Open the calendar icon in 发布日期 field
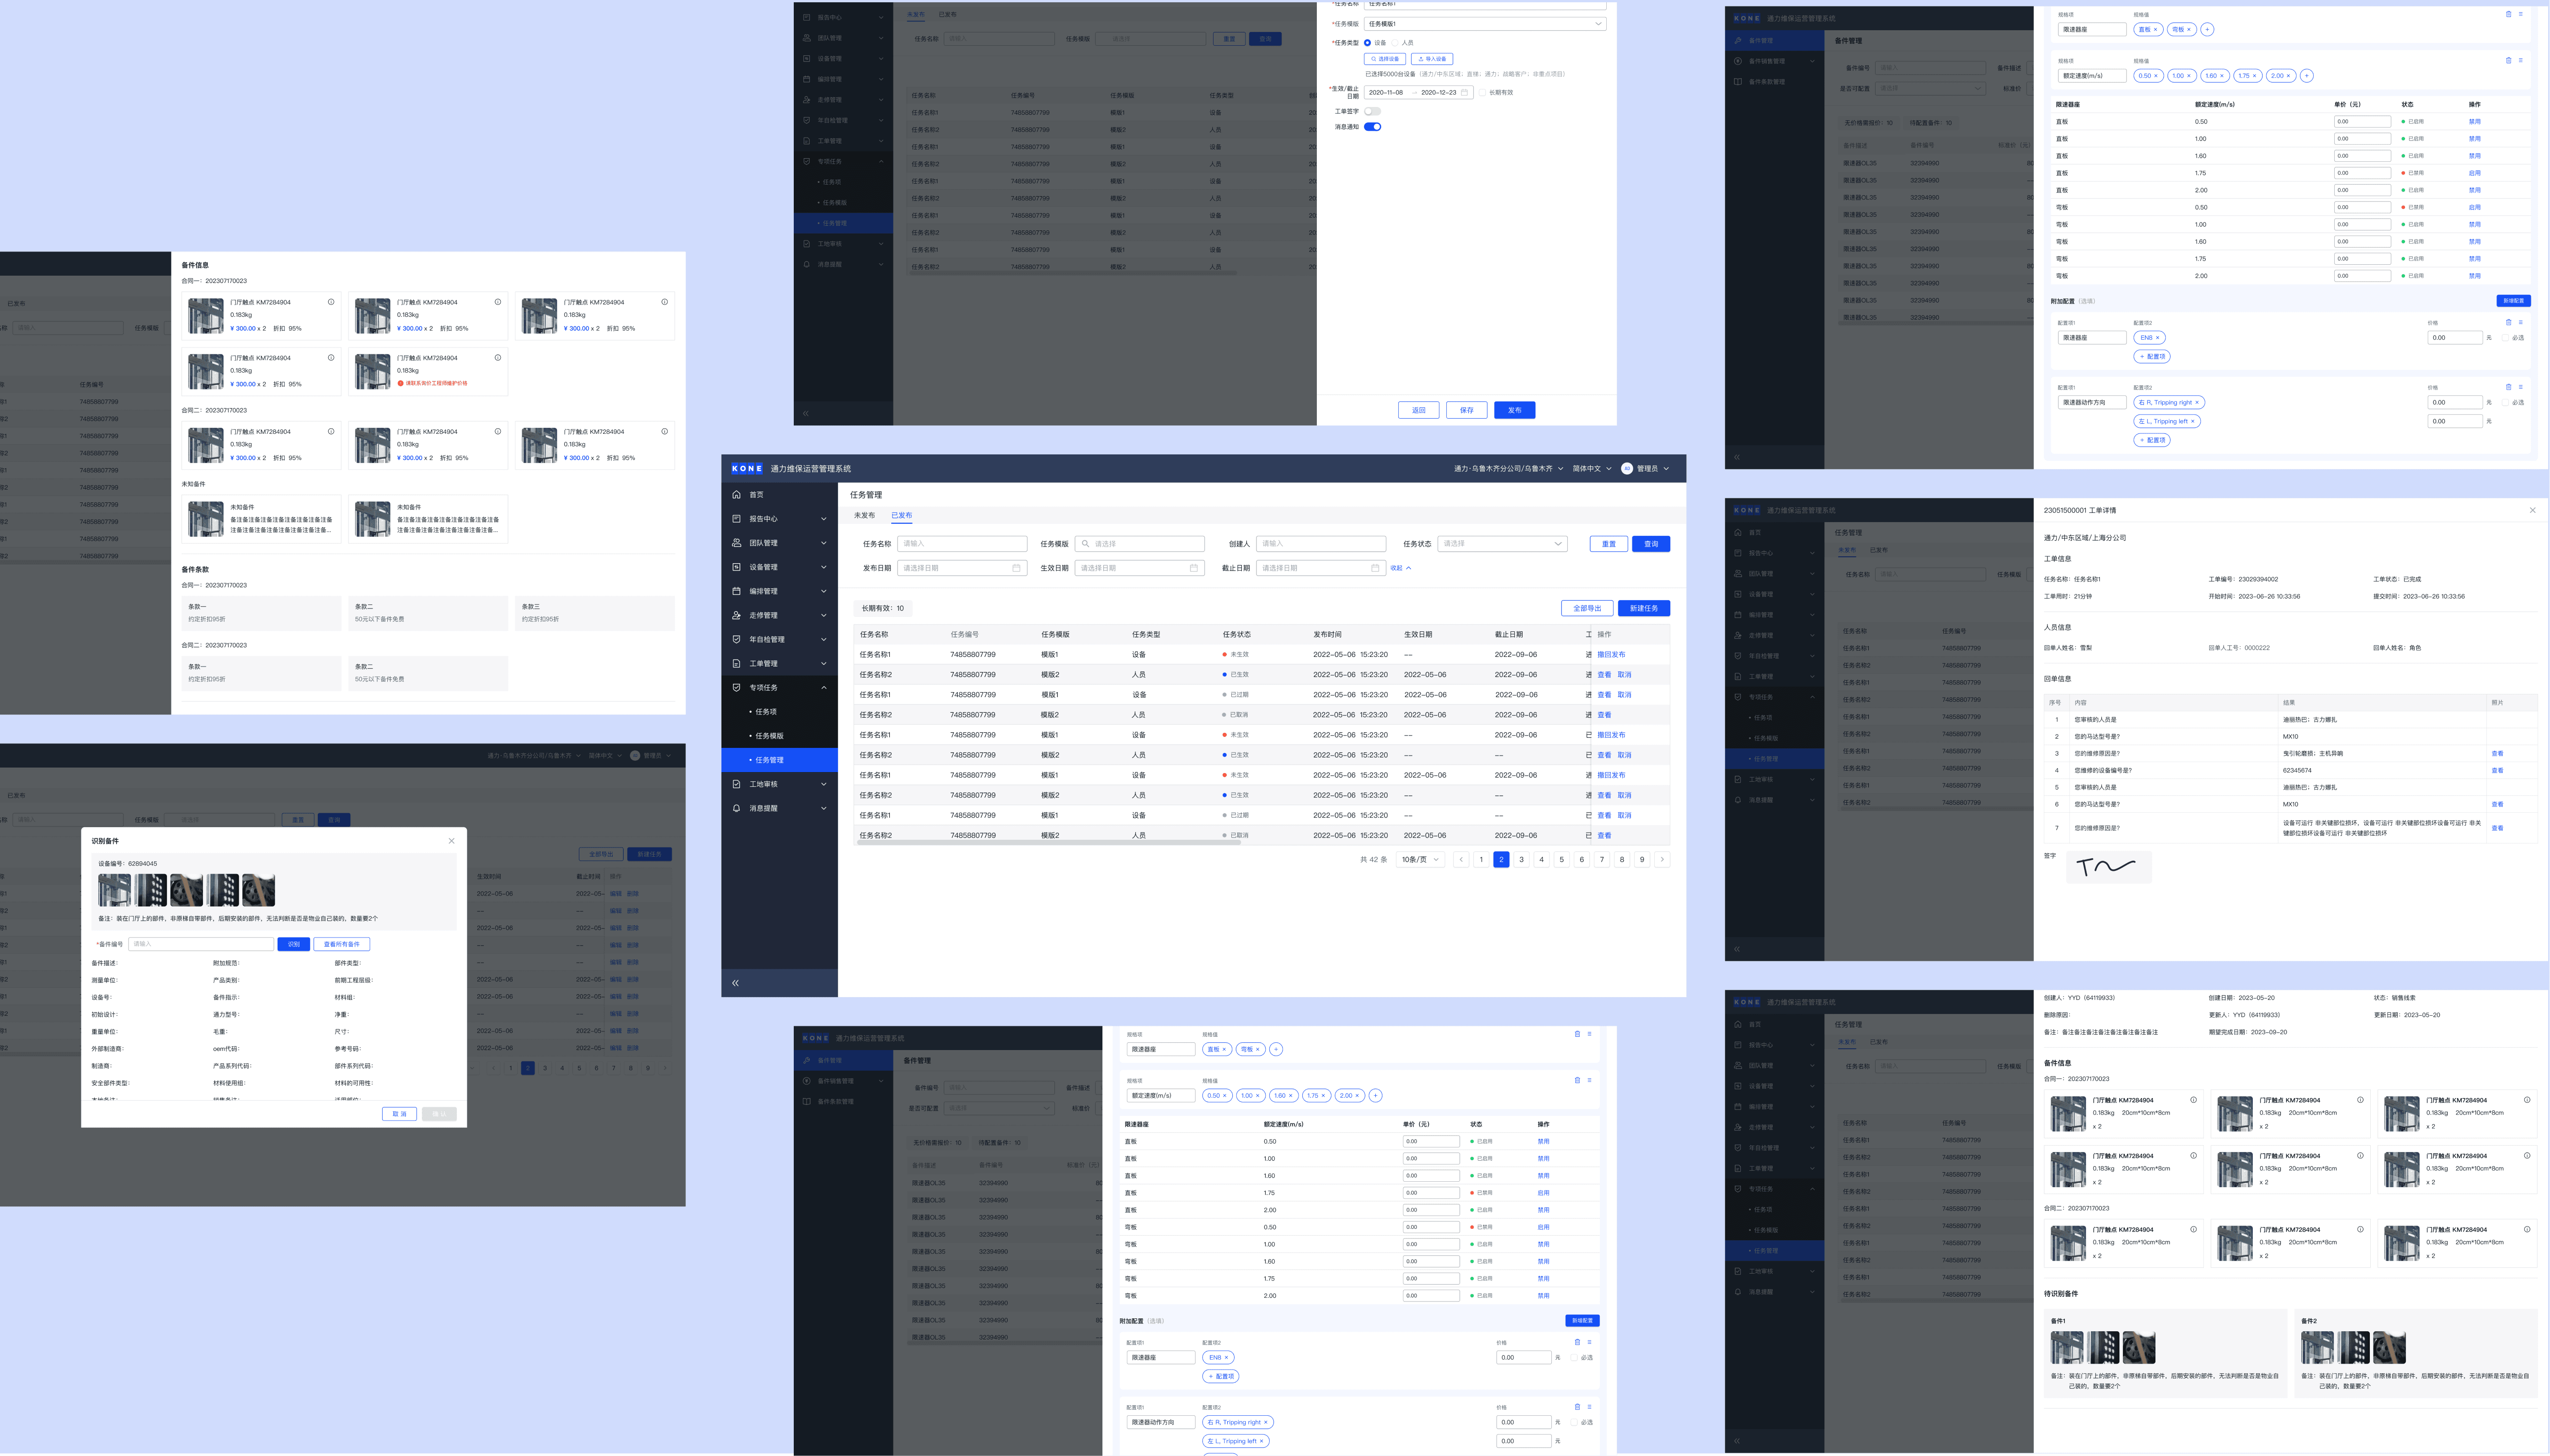The width and height of the screenshot is (2550, 1456). click(1016, 568)
